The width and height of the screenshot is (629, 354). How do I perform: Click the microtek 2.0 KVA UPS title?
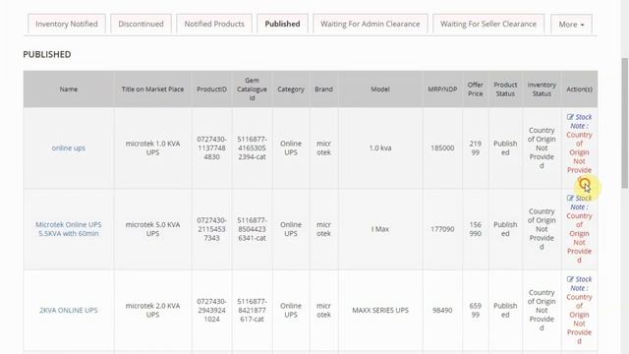pos(153,311)
